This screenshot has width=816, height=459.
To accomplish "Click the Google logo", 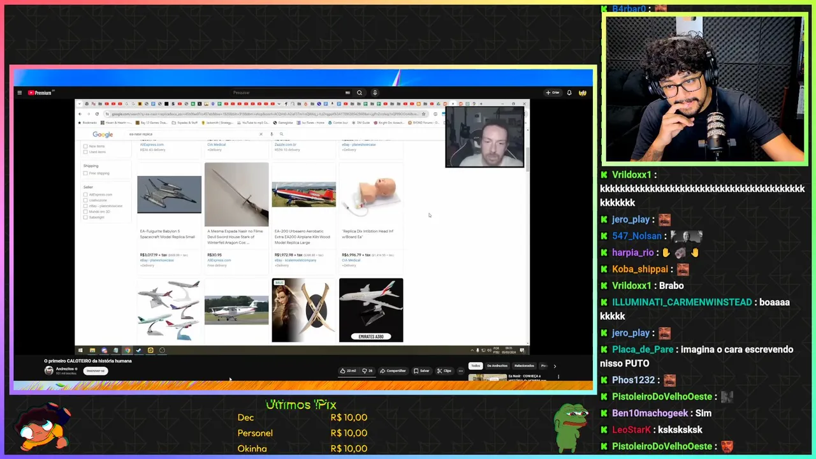I will (x=103, y=135).
